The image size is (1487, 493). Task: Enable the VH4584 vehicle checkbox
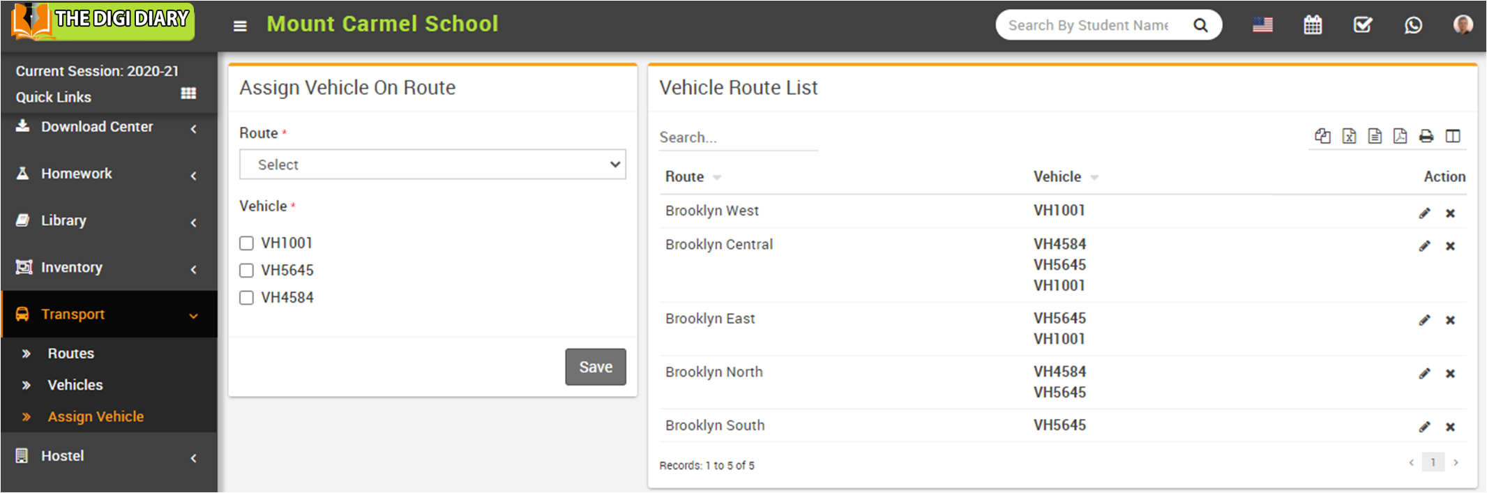[x=246, y=298]
